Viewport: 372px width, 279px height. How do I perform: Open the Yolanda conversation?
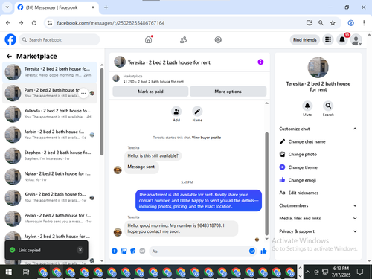click(x=50, y=114)
